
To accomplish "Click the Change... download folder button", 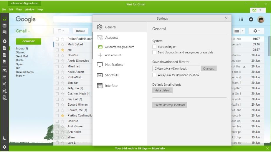I will point(209,68).
